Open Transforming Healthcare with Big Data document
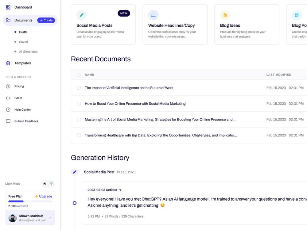The image size is (307, 230). pyautogui.click(x=161, y=135)
